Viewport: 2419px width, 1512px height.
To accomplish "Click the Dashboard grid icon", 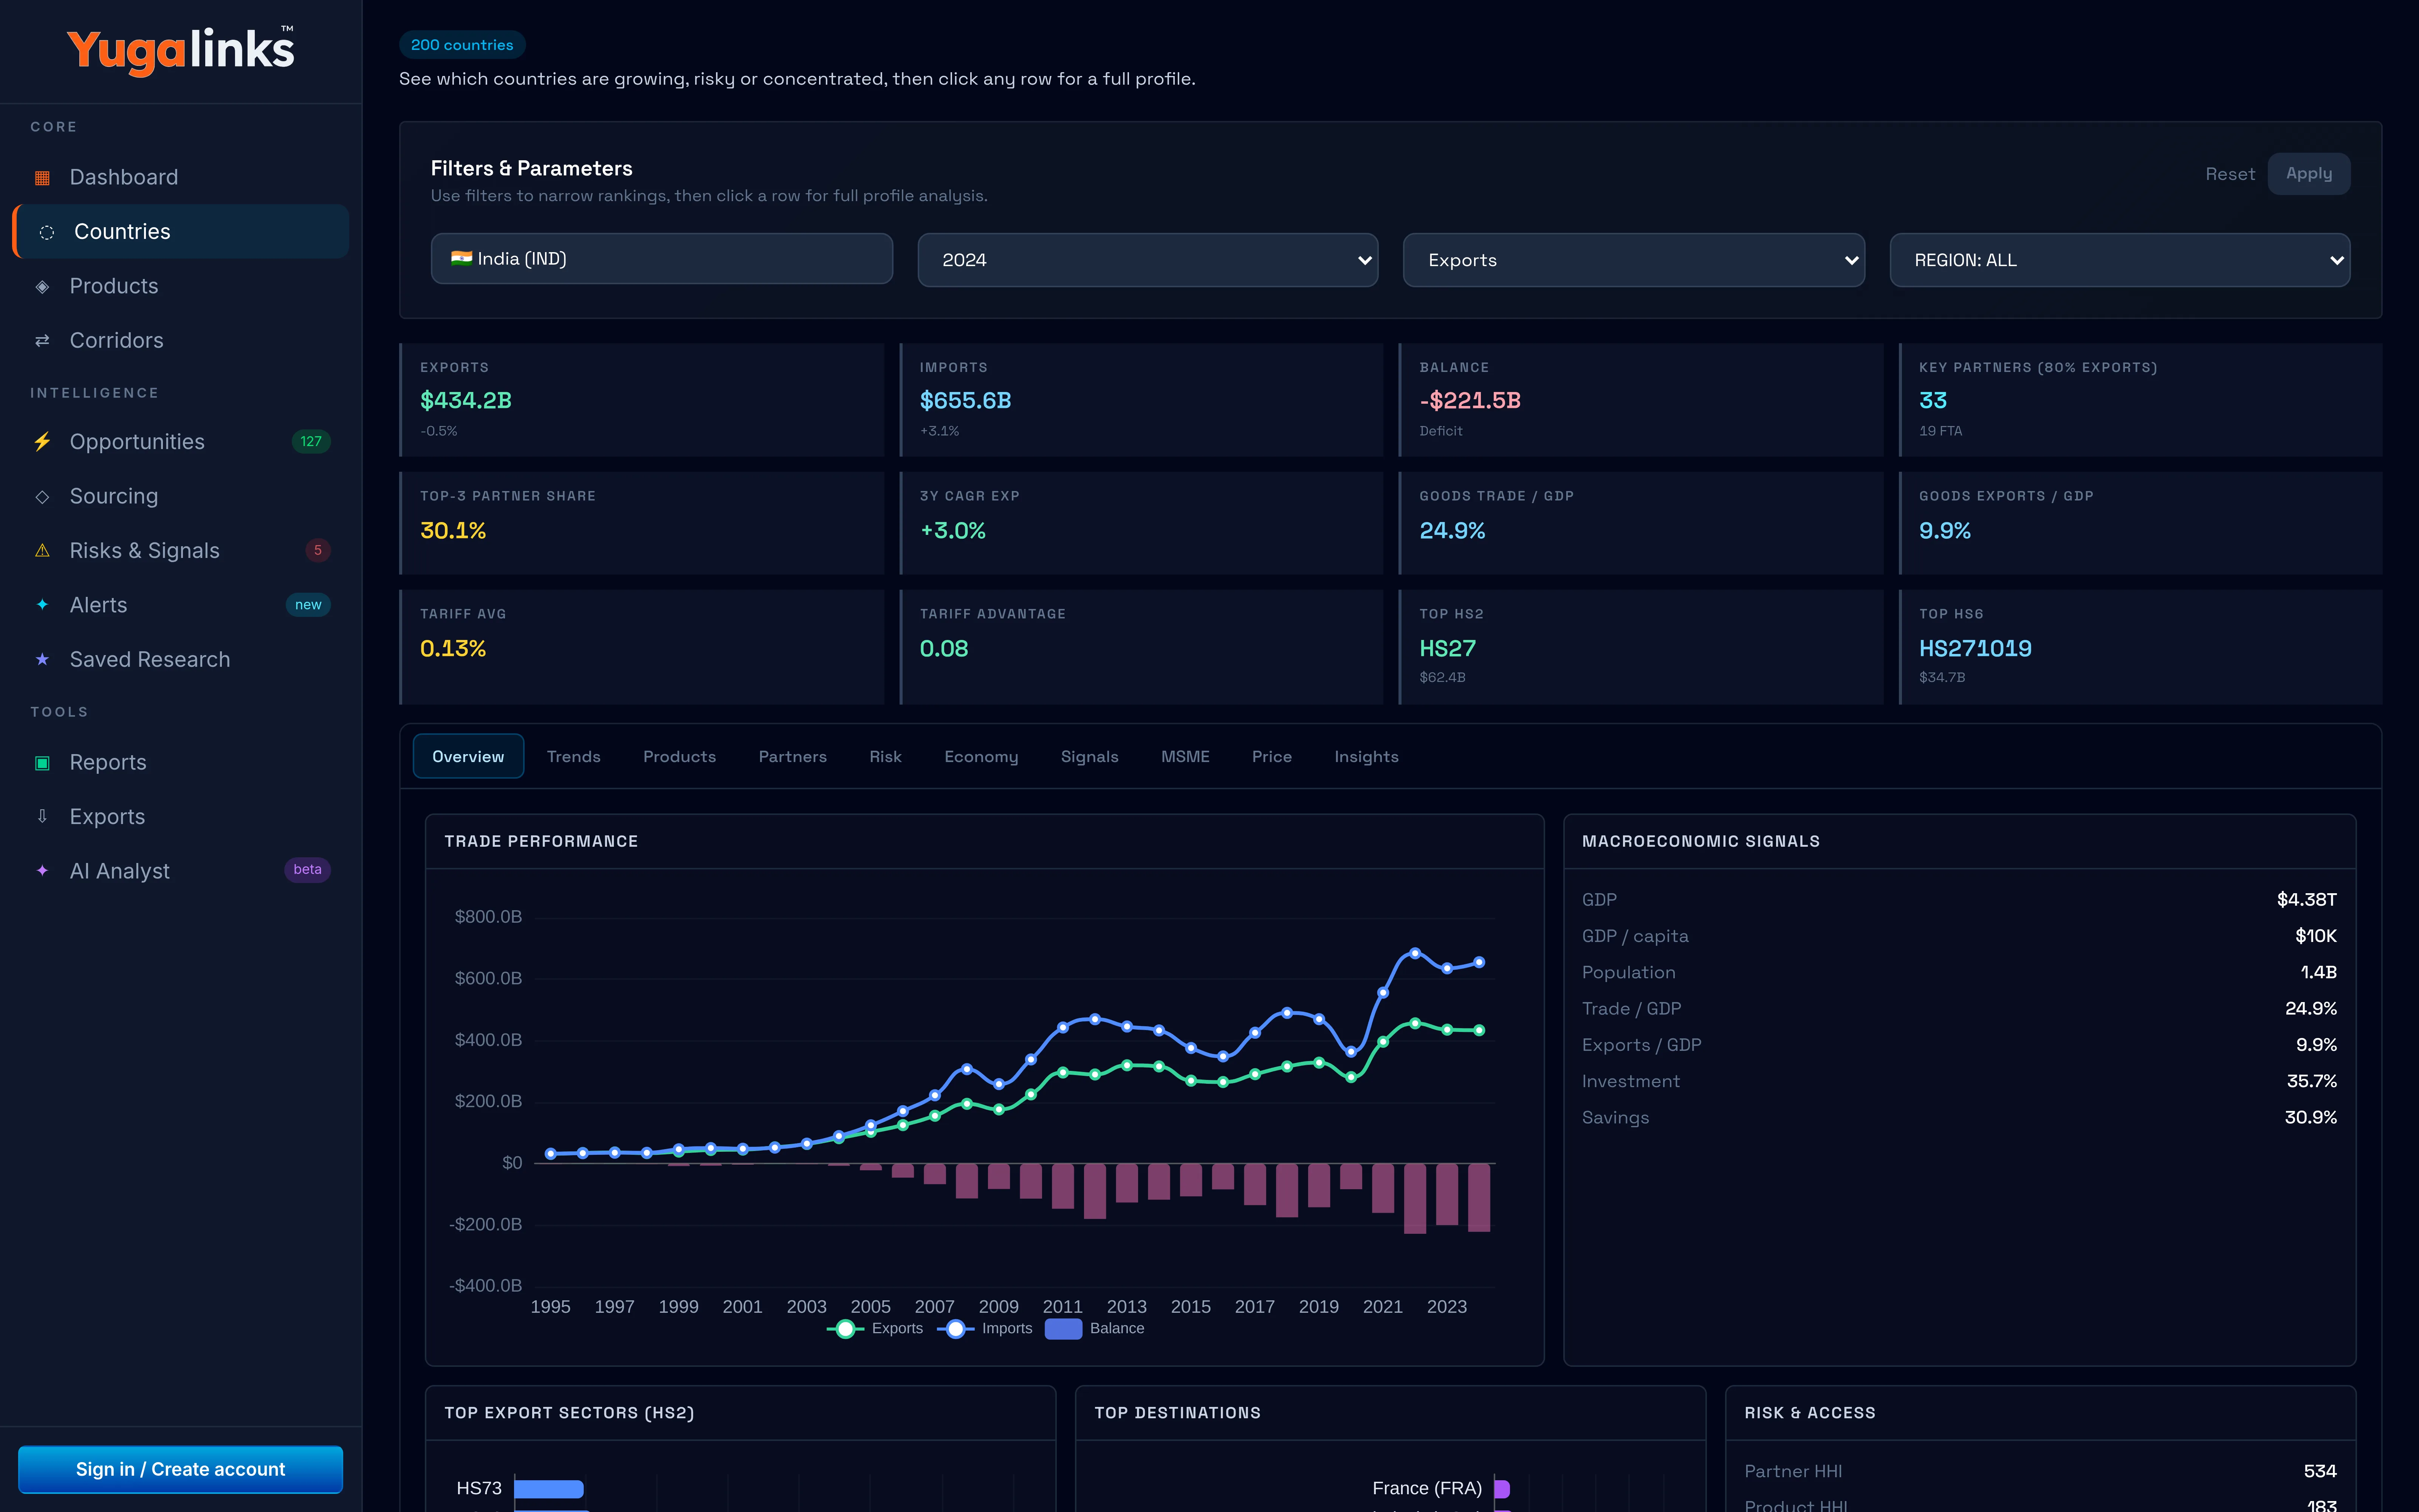I will pos(42,178).
